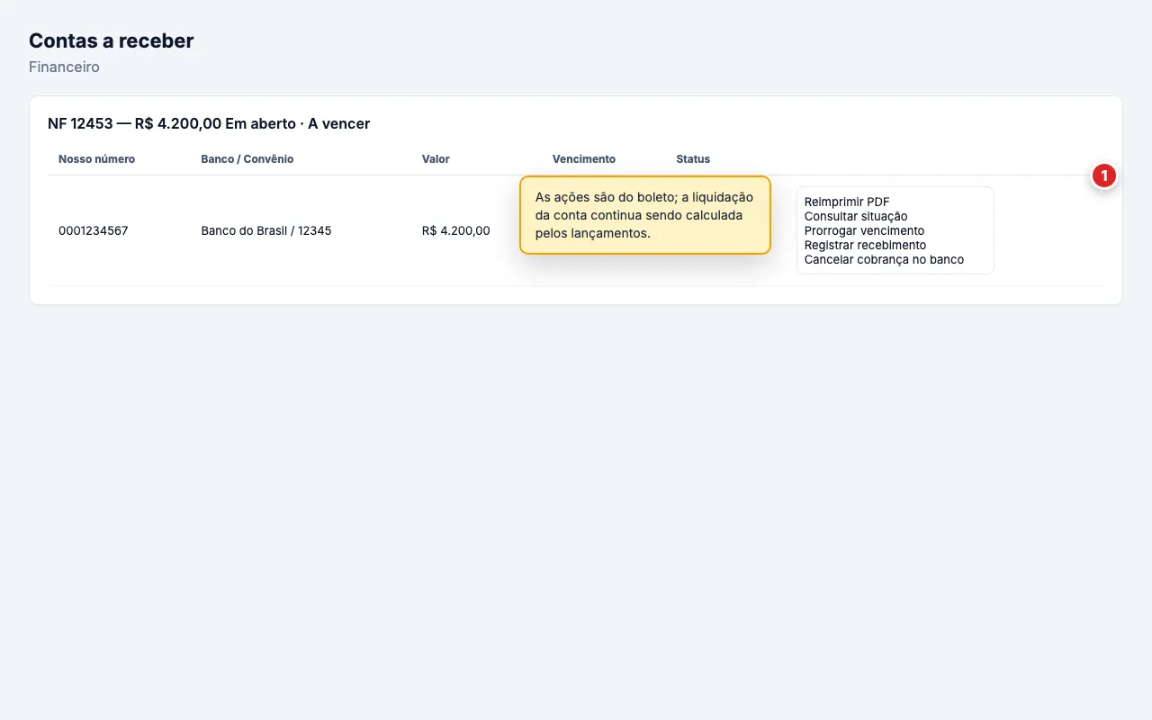Viewport: 1152px width, 720px height.
Task: Click the Status column header
Action: pyautogui.click(x=693, y=159)
